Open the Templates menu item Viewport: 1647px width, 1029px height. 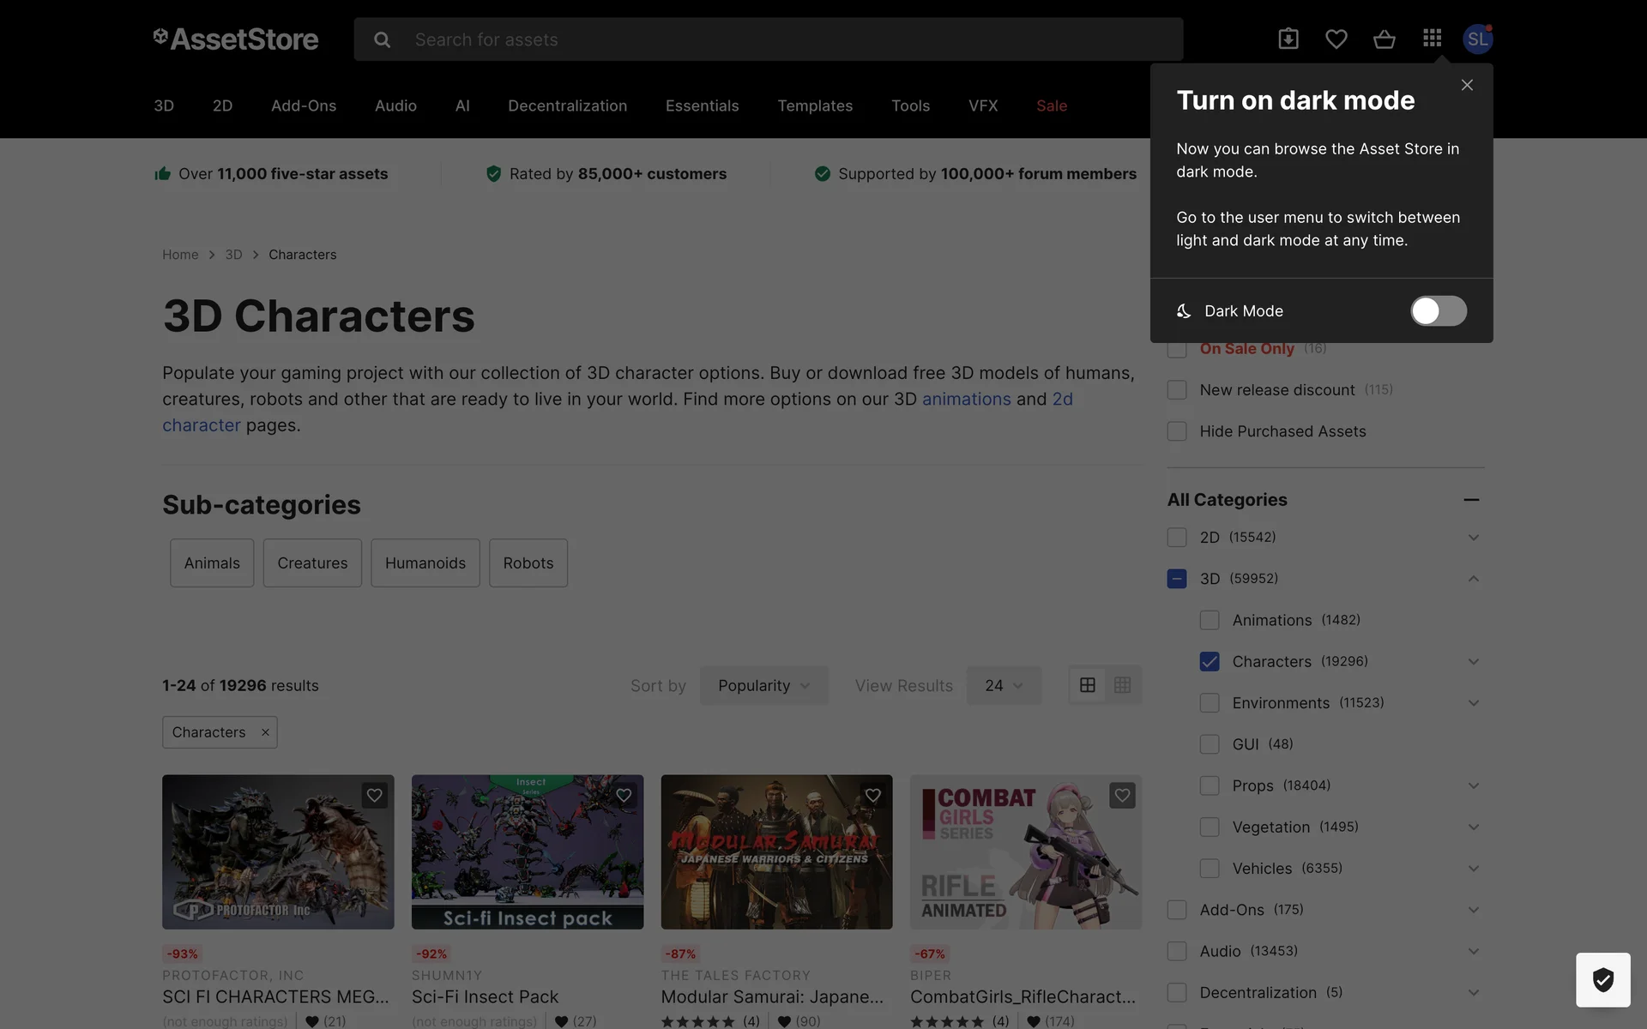click(x=815, y=105)
